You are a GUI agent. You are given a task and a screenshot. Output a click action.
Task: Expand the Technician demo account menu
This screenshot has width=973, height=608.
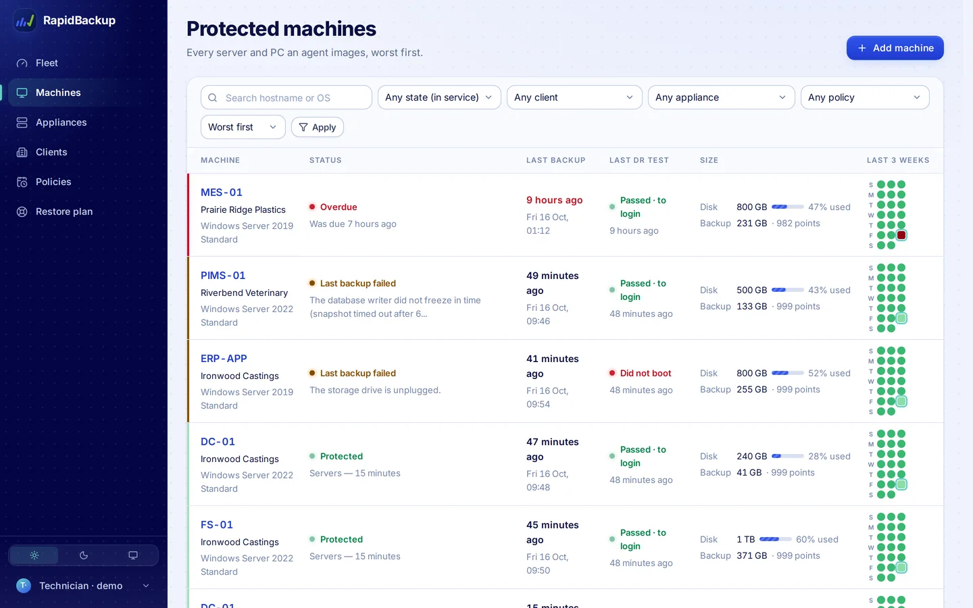click(x=84, y=586)
